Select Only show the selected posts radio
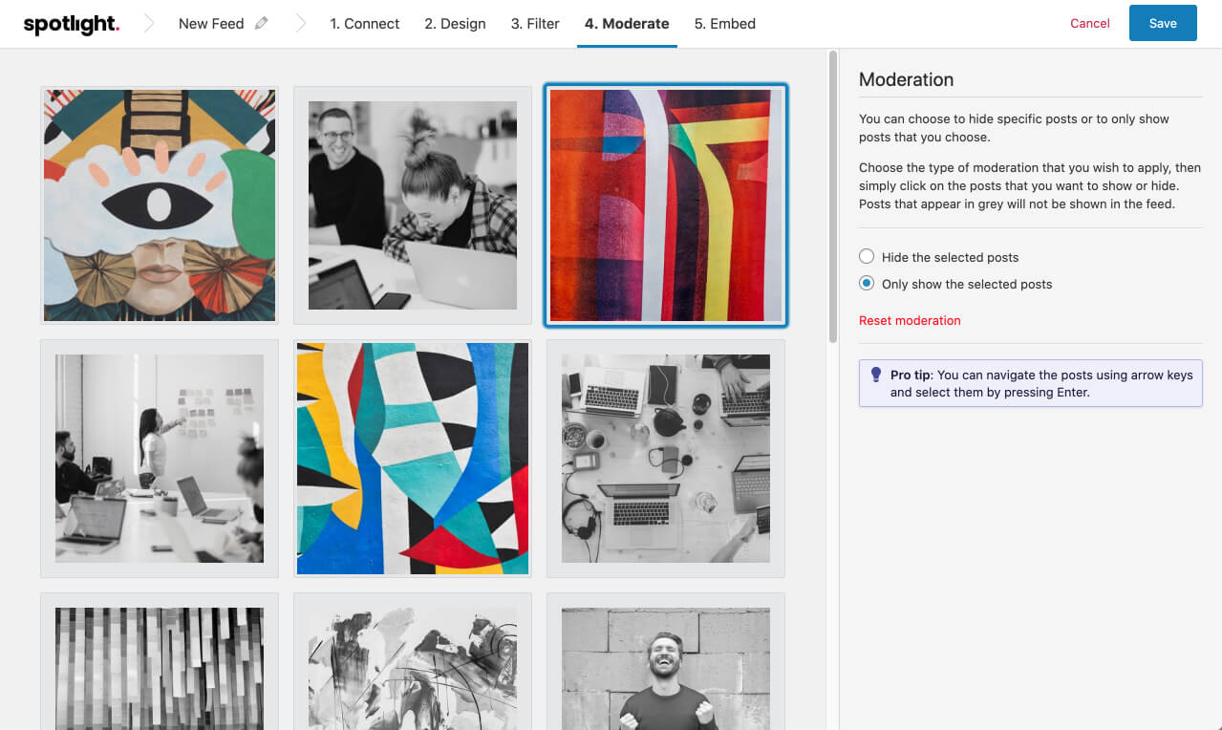This screenshot has width=1222, height=730. click(x=867, y=284)
